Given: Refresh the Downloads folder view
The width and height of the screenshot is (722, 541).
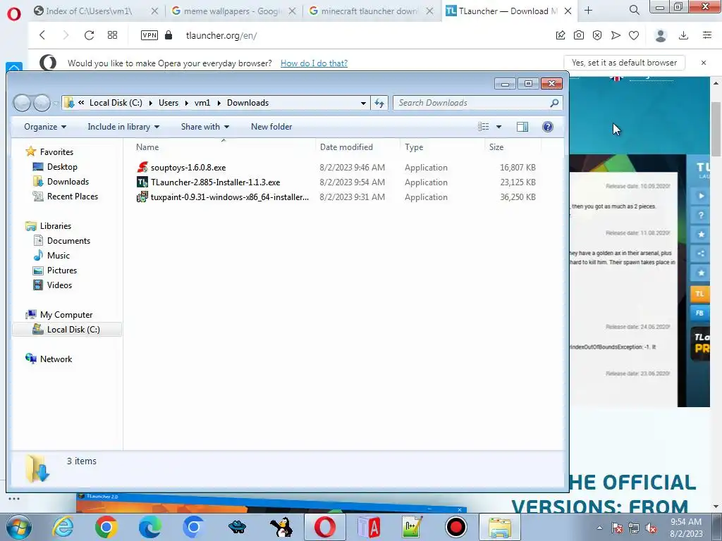Looking at the screenshot, I should (379, 103).
